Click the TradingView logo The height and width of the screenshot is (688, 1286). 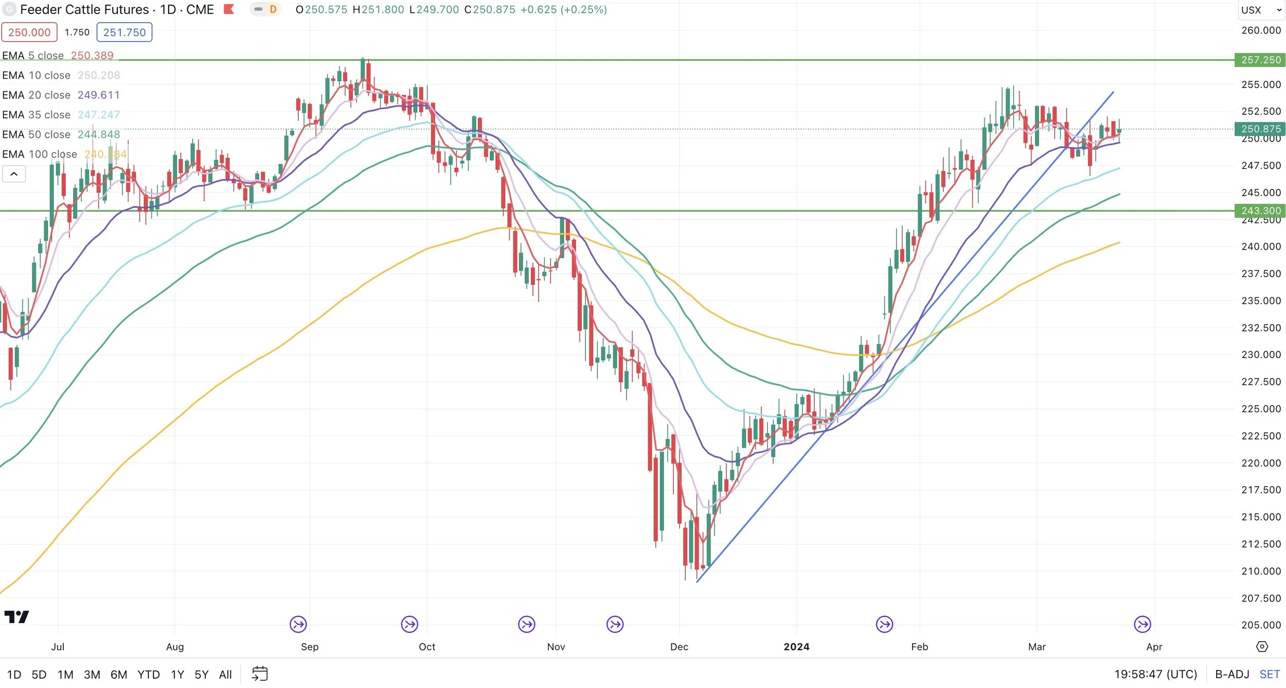coord(16,616)
